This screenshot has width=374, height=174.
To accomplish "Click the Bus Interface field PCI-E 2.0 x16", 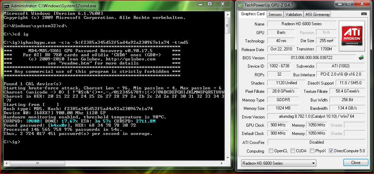I will [341, 75].
